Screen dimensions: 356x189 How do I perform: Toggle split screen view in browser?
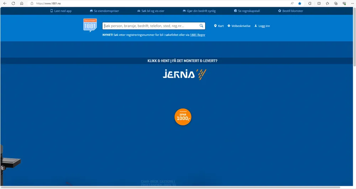pyautogui.click(x=319, y=3)
